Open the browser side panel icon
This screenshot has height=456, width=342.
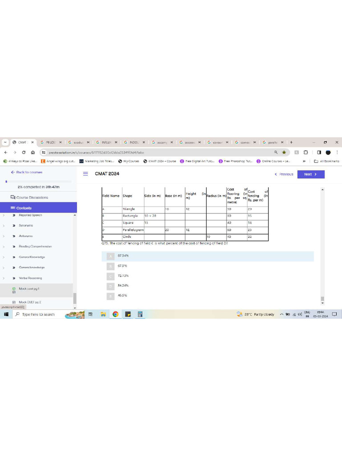(319, 152)
